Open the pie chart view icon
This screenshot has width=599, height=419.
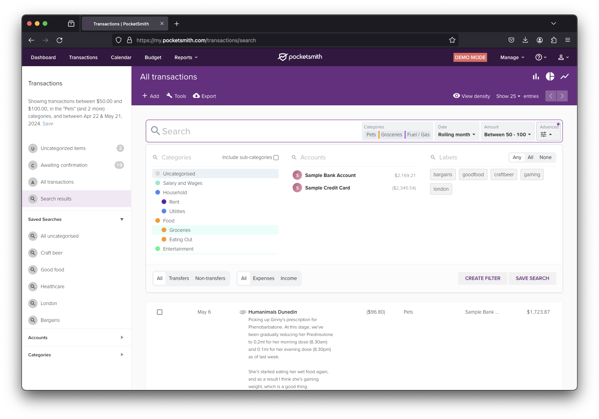pos(550,77)
